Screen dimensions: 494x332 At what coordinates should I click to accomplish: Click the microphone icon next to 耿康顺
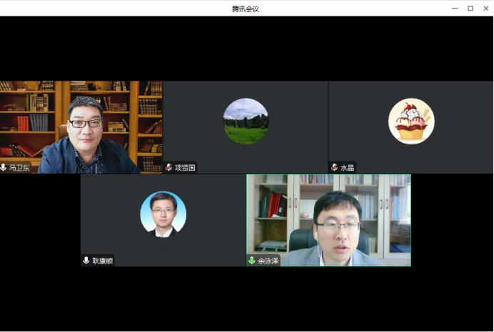coord(86,261)
